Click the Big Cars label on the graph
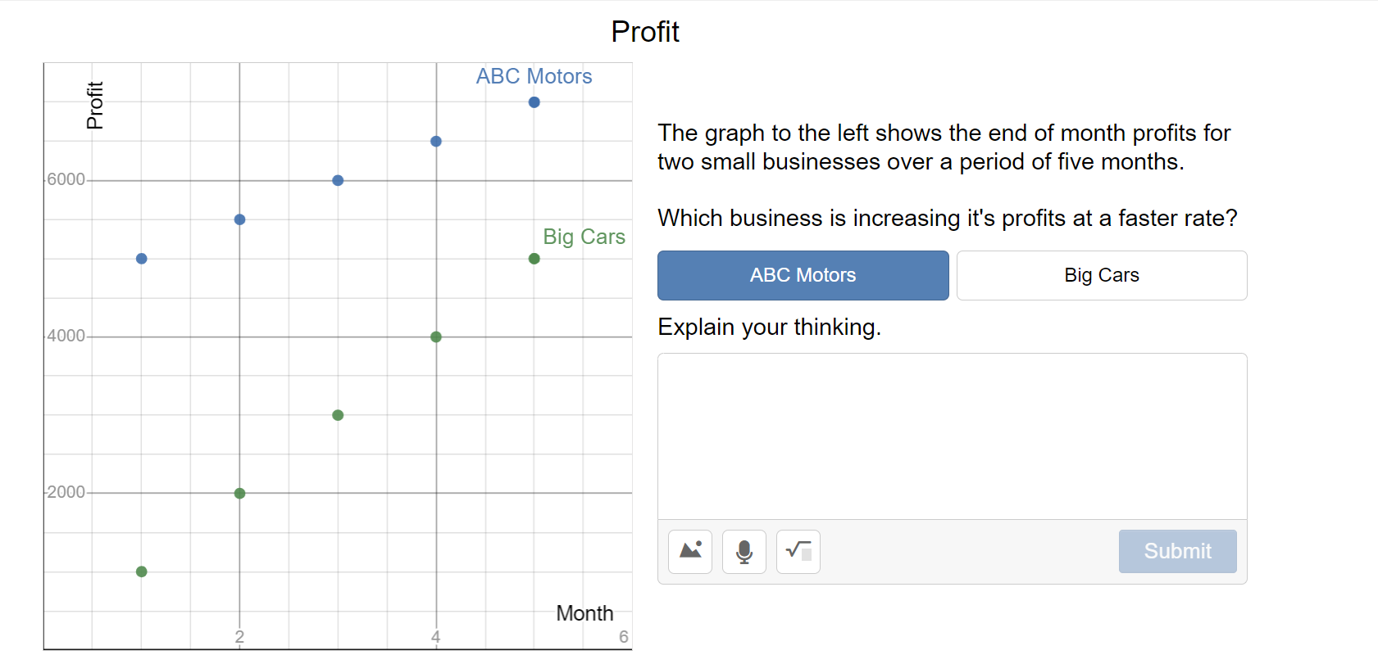Screen dimensions: 1378x664 [584, 237]
